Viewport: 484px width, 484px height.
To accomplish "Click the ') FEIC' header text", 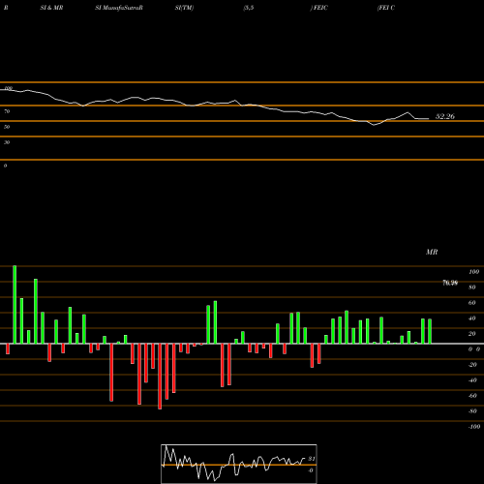I will coord(318,8).
